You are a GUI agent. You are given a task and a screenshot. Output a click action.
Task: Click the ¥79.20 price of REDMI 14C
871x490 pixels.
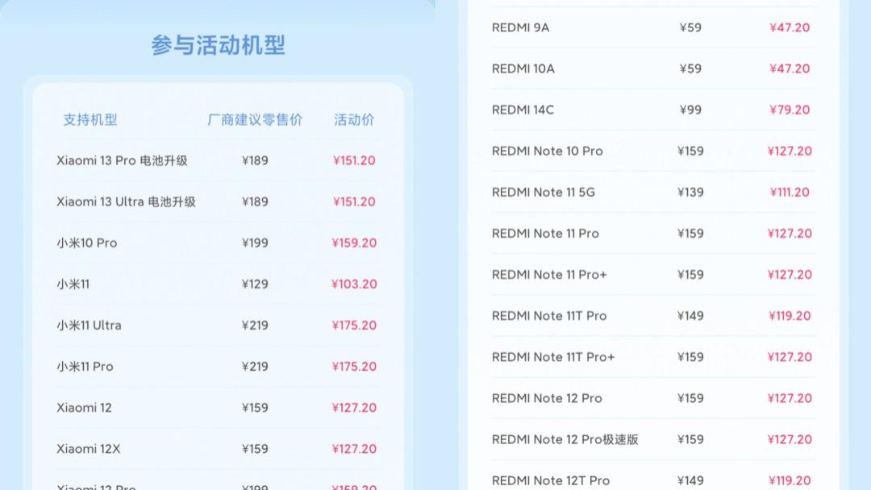click(790, 110)
